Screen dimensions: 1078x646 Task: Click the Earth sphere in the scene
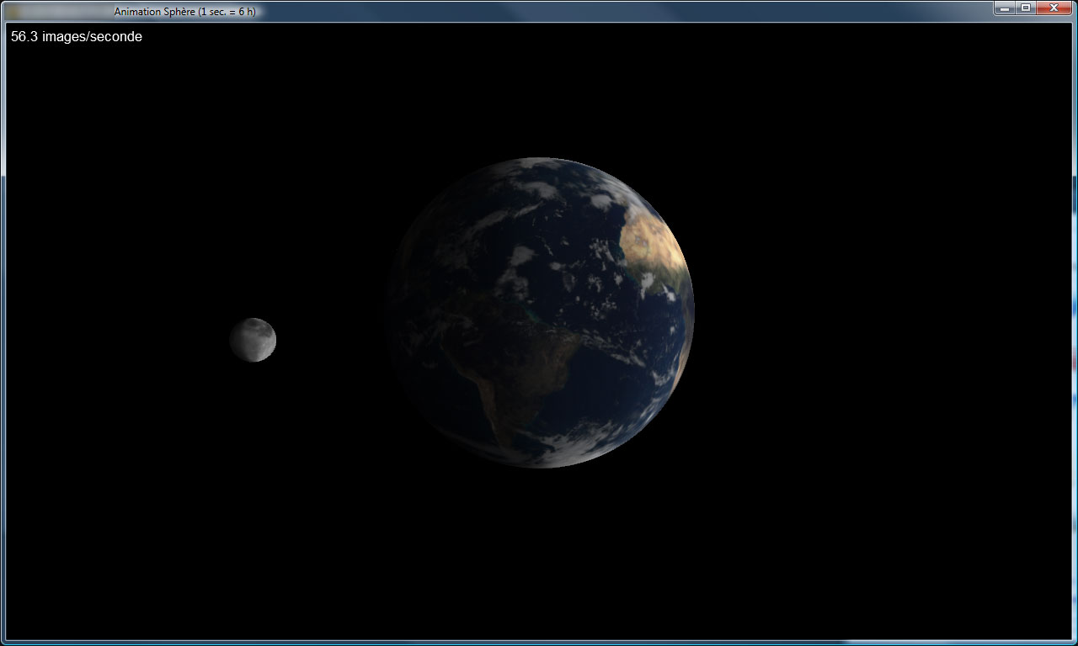point(542,312)
